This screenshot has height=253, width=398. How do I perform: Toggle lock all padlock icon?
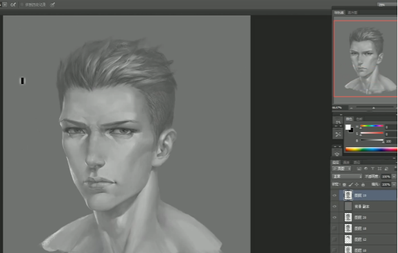coord(363,185)
